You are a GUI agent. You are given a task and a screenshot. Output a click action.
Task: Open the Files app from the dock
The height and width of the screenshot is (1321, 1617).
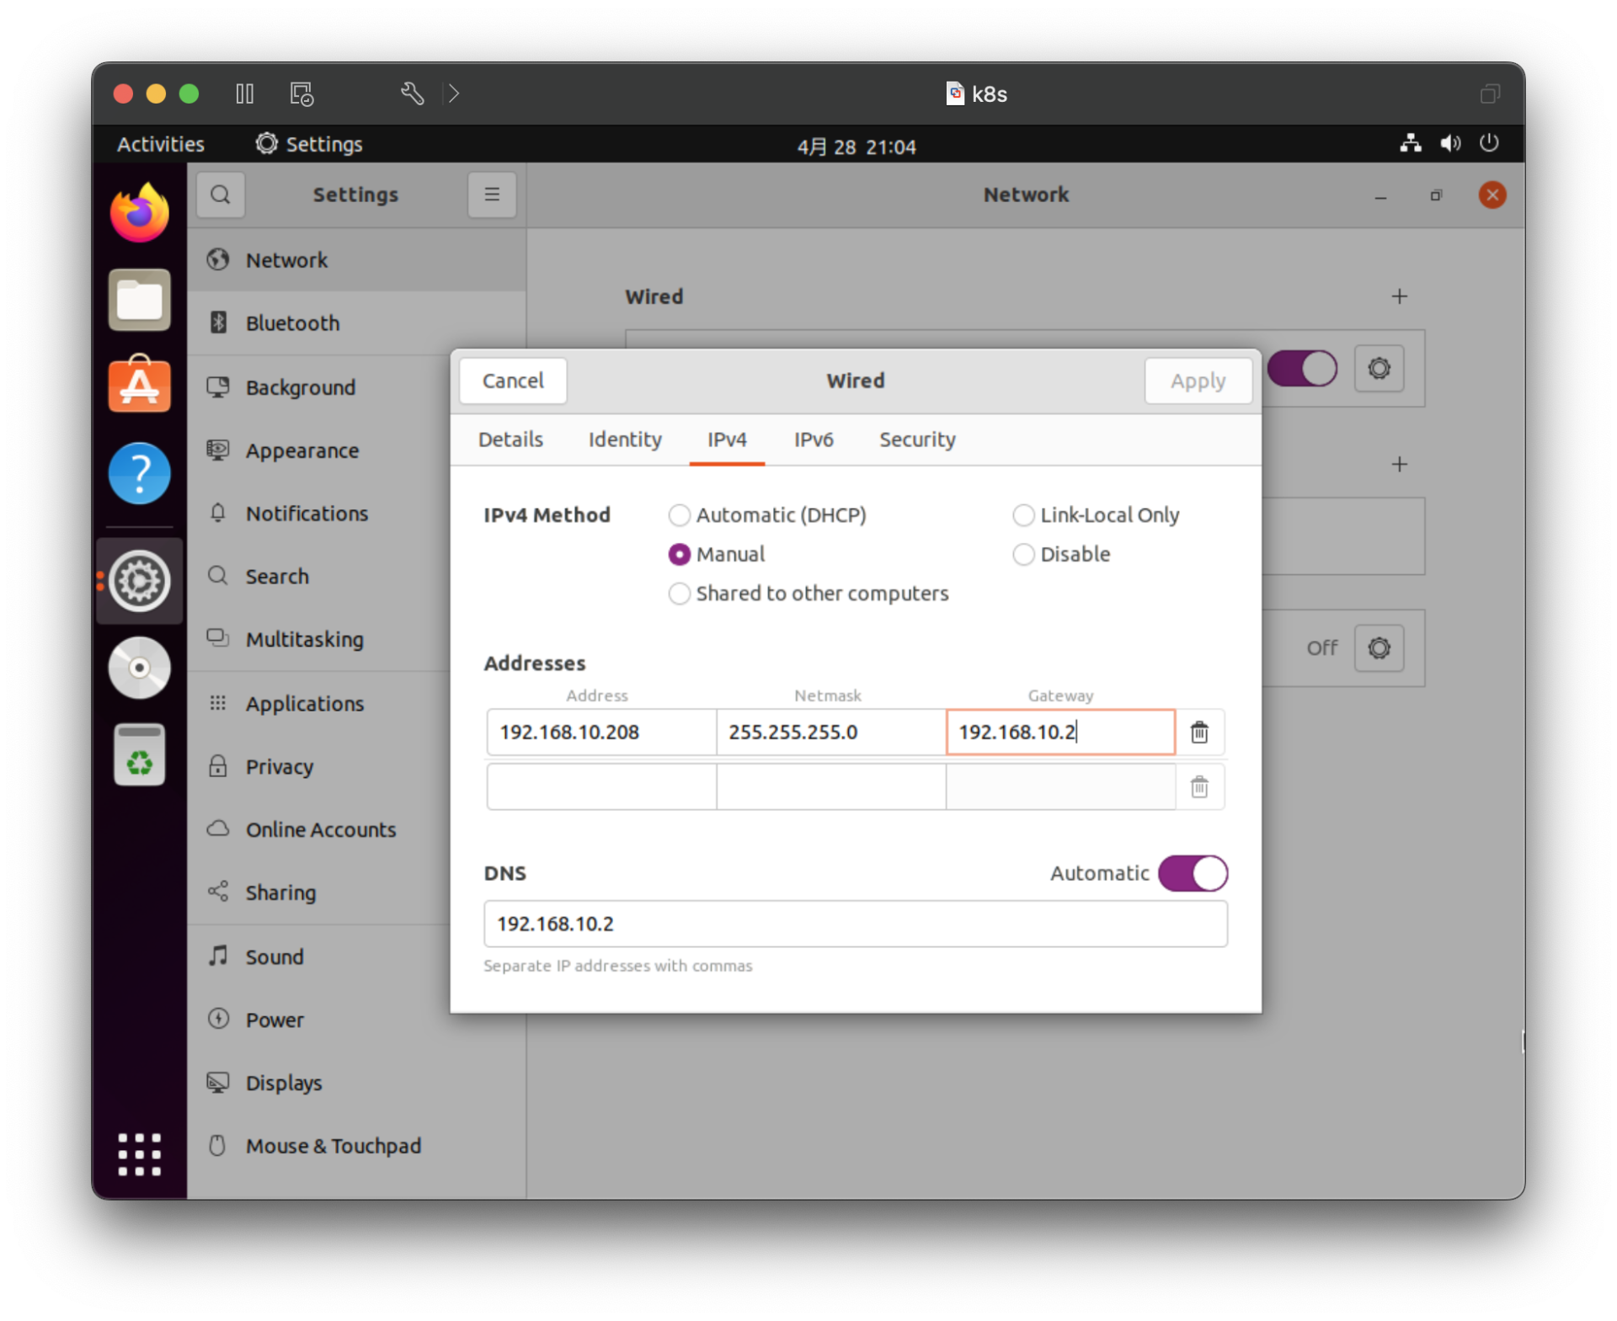coord(139,300)
